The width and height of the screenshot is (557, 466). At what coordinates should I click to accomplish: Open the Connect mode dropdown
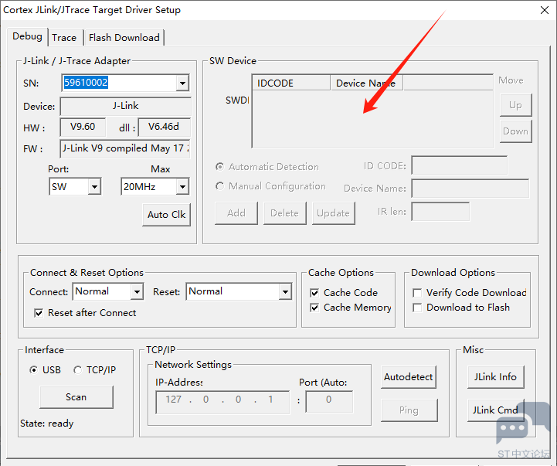pyautogui.click(x=137, y=292)
